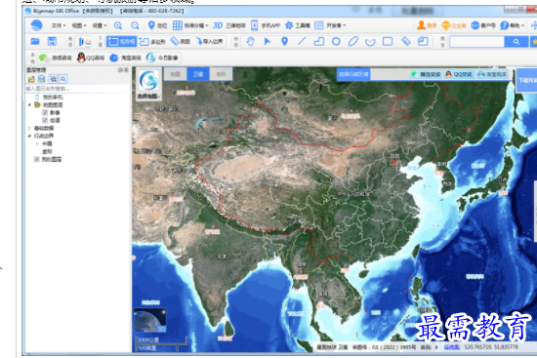This screenshot has width=537, height=358.
Task: Choose the draw circle tool
Action: click(336, 41)
